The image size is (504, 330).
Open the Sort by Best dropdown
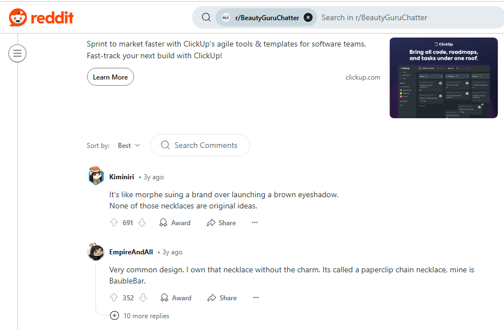[129, 145]
